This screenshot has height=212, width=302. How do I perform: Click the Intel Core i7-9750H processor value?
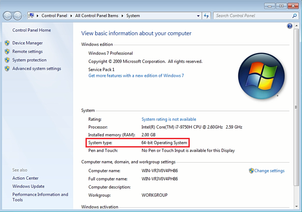[x=192, y=127]
